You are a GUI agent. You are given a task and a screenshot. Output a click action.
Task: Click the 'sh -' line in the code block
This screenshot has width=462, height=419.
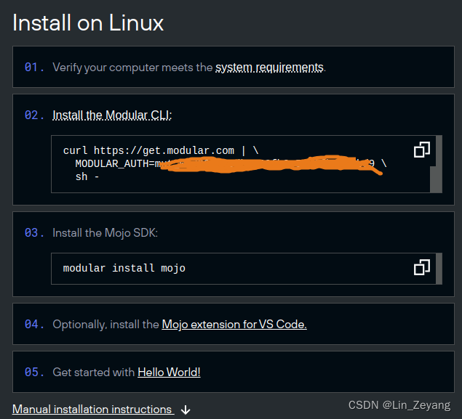[87, 176]
